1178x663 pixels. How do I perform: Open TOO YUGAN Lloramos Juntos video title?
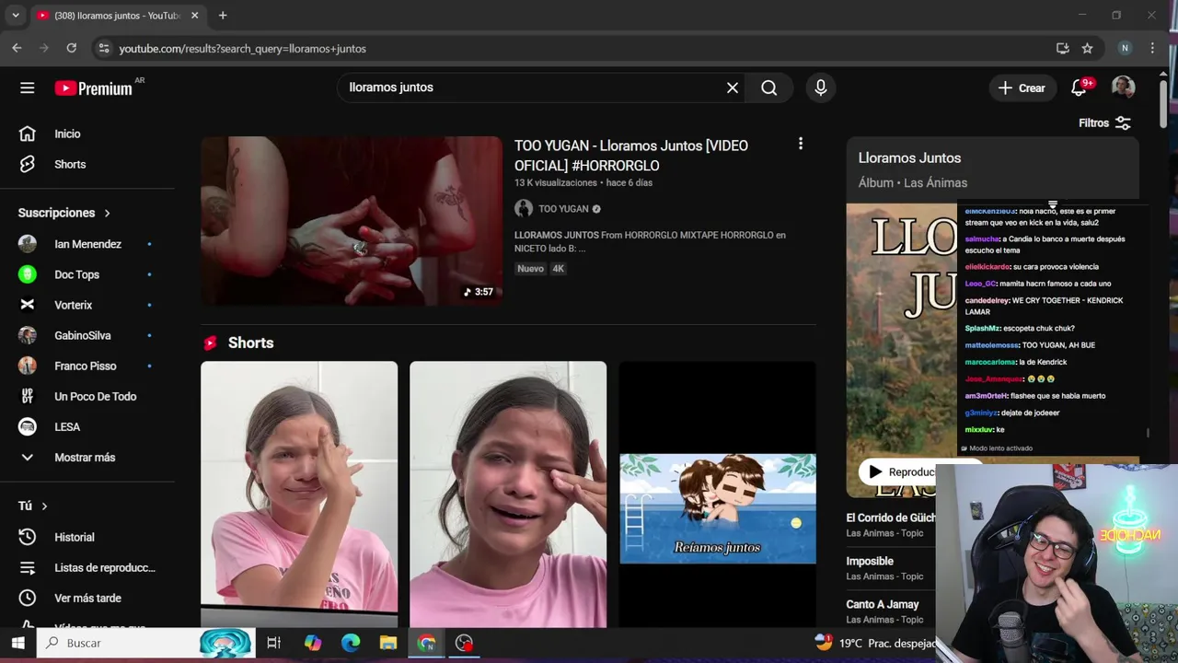coord(631,156)
